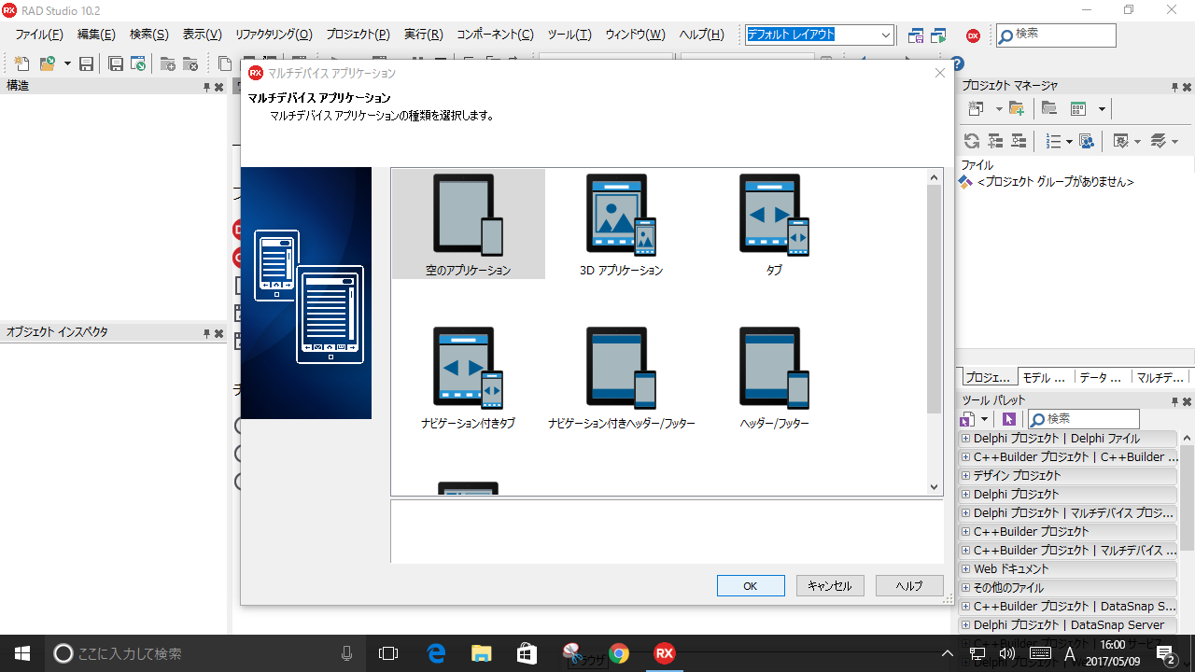This screenshot has width=1195, height=672.
Task: Open the ツール(T) menu
Action: point(569,35)
